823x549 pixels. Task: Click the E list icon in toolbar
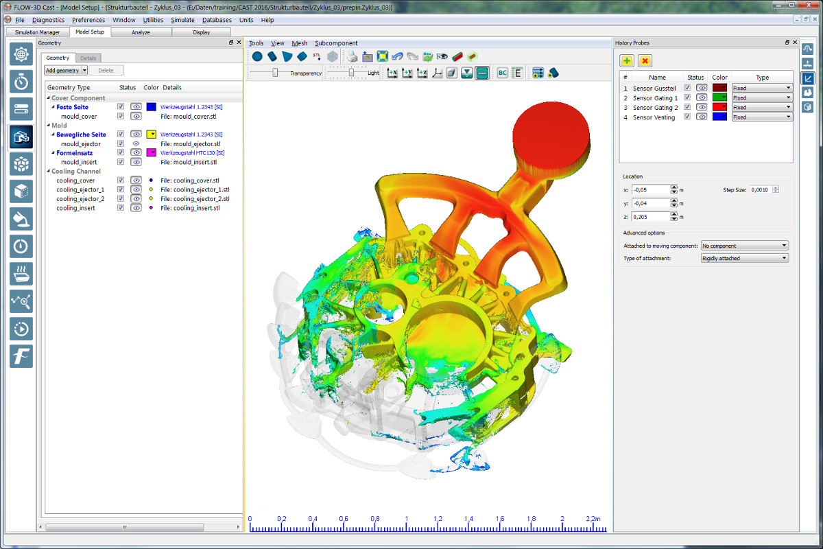click(517, 73)
